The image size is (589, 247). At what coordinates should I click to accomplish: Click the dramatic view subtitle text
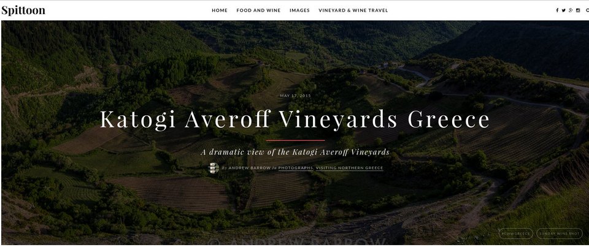pos(295,152)
